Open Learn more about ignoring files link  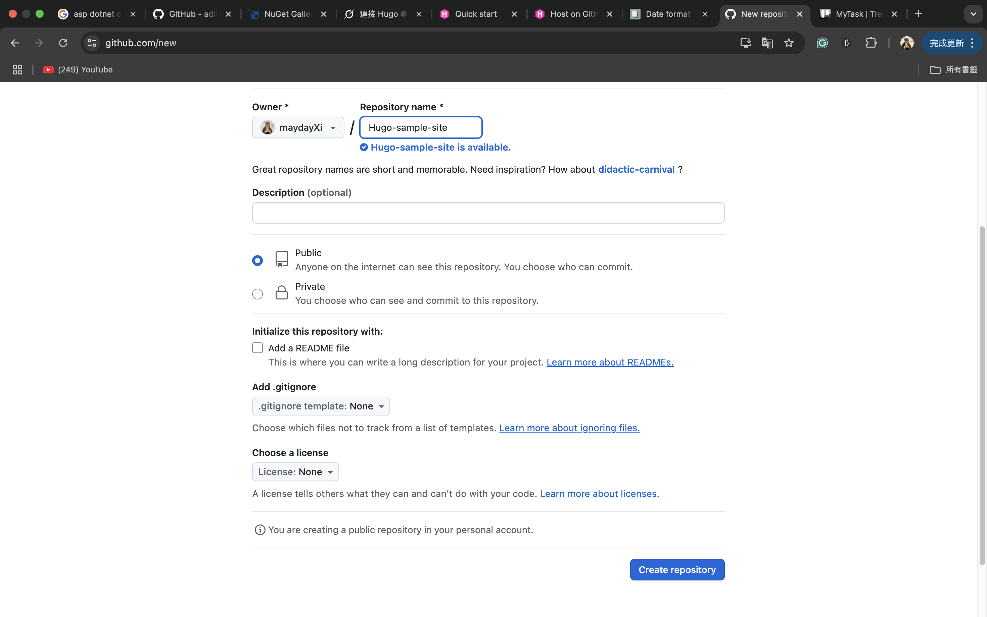[x=569, y=428]
